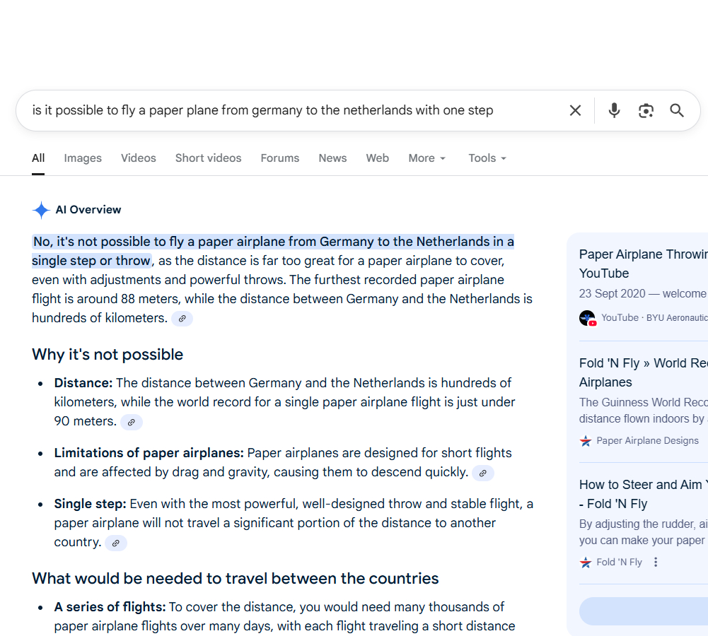Click the AI Overview sparkle icon
Screen dimensions: 708x636
(x=41, y=210)
